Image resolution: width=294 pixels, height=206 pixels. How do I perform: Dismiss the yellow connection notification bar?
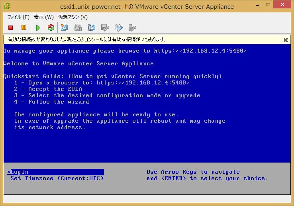(x=286, y=40)
